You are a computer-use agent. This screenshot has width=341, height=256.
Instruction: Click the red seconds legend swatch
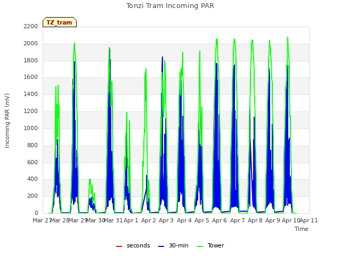119,246
